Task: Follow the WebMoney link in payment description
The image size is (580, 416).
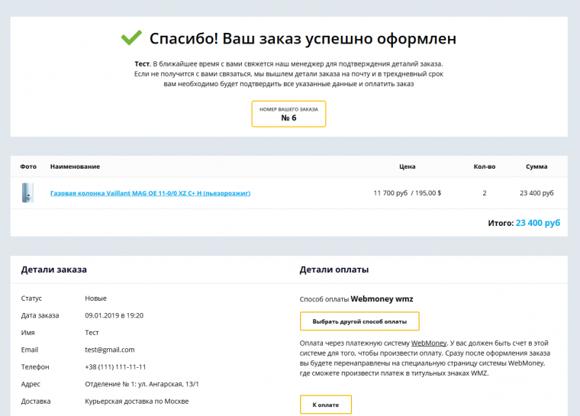Action: (425, 343)
